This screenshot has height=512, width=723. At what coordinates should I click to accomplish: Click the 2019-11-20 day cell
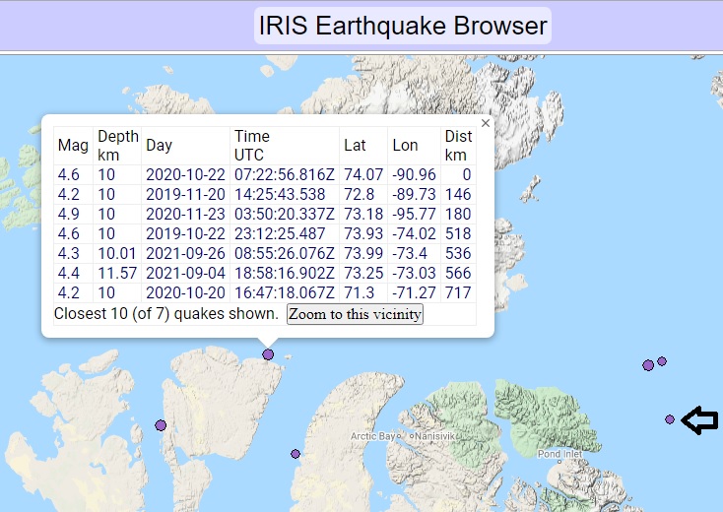pos(185,195)
